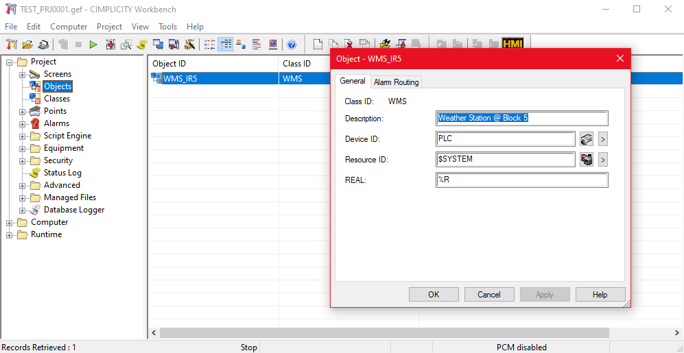Click the tree view layout icon
Screen dimensions: 684x353
point(257,44)
